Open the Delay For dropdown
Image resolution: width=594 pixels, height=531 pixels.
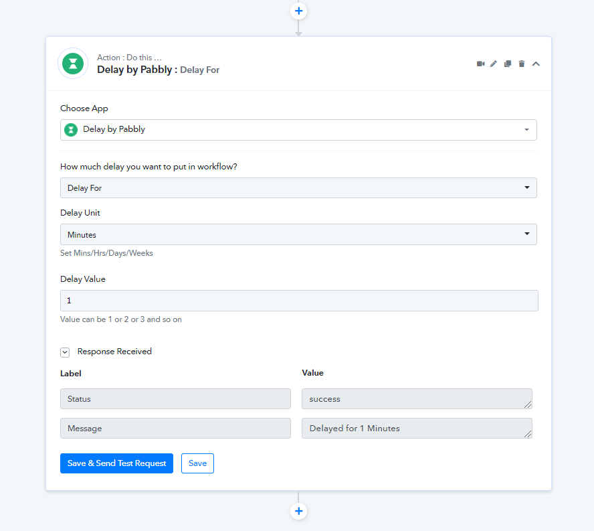pyautogui.click(x=298, y=187)
